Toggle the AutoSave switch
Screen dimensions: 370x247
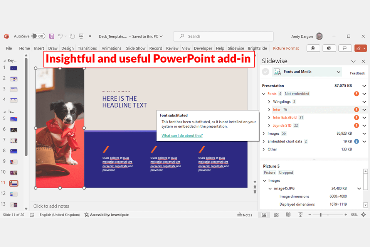coord(38,36)
